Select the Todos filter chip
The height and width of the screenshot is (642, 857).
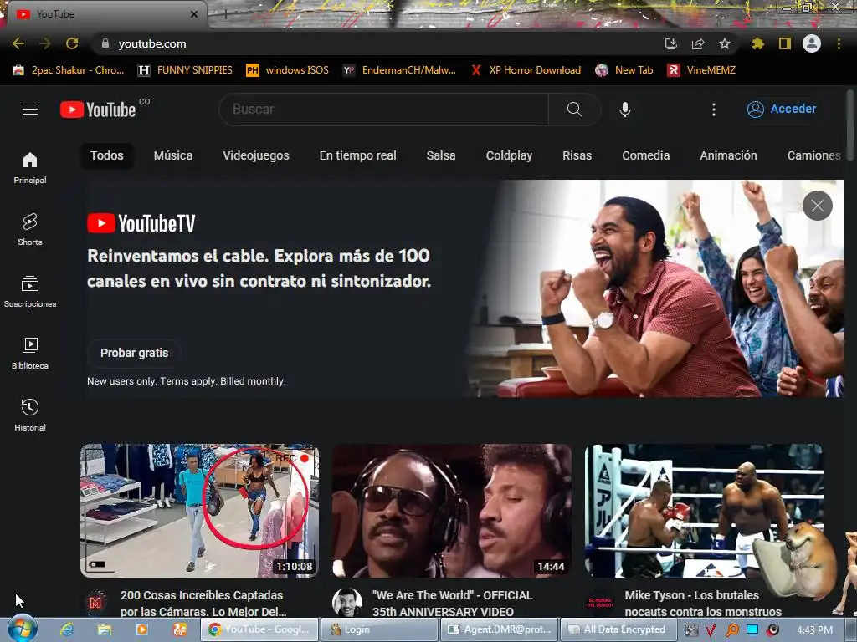pyautogui.click(x=107, y=155)
